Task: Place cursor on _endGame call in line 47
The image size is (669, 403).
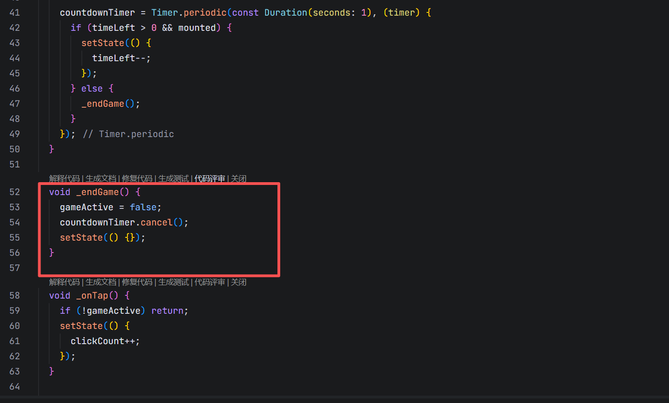Action: coord(103,104)
